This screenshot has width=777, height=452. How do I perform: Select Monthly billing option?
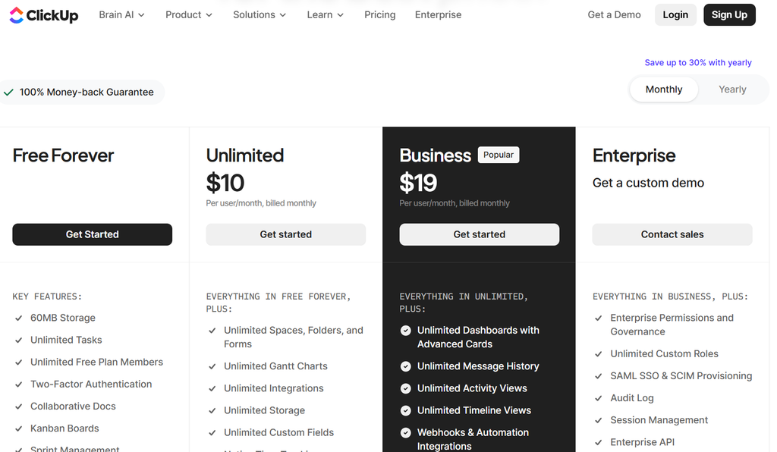[x=663, y=89]
